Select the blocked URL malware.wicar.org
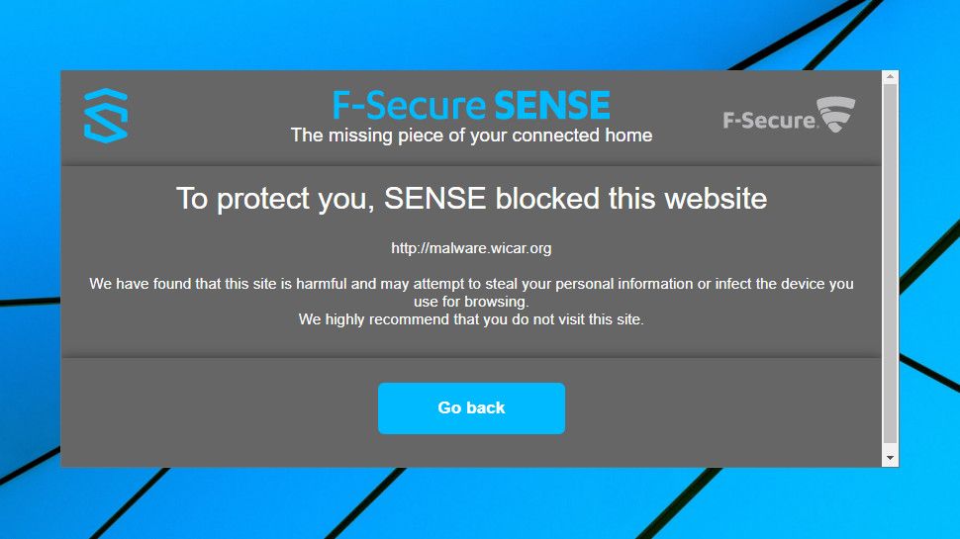Screen dimensions: 960x539 pos(471,248)
